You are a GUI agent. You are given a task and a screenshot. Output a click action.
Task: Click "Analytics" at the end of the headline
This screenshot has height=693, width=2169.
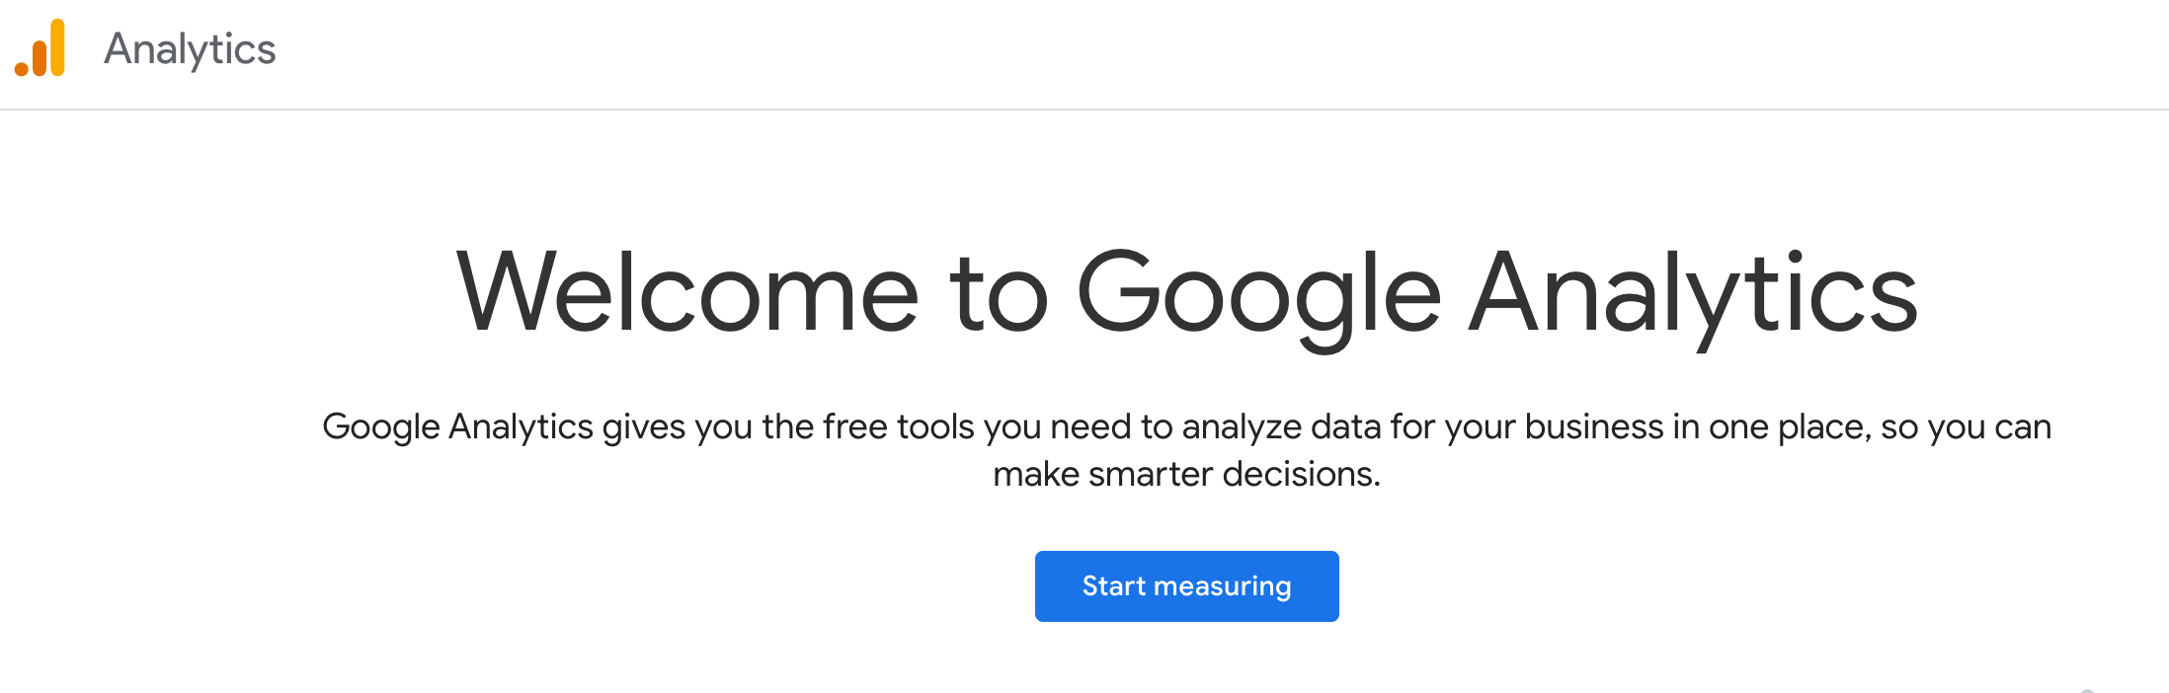(1693, 293)
